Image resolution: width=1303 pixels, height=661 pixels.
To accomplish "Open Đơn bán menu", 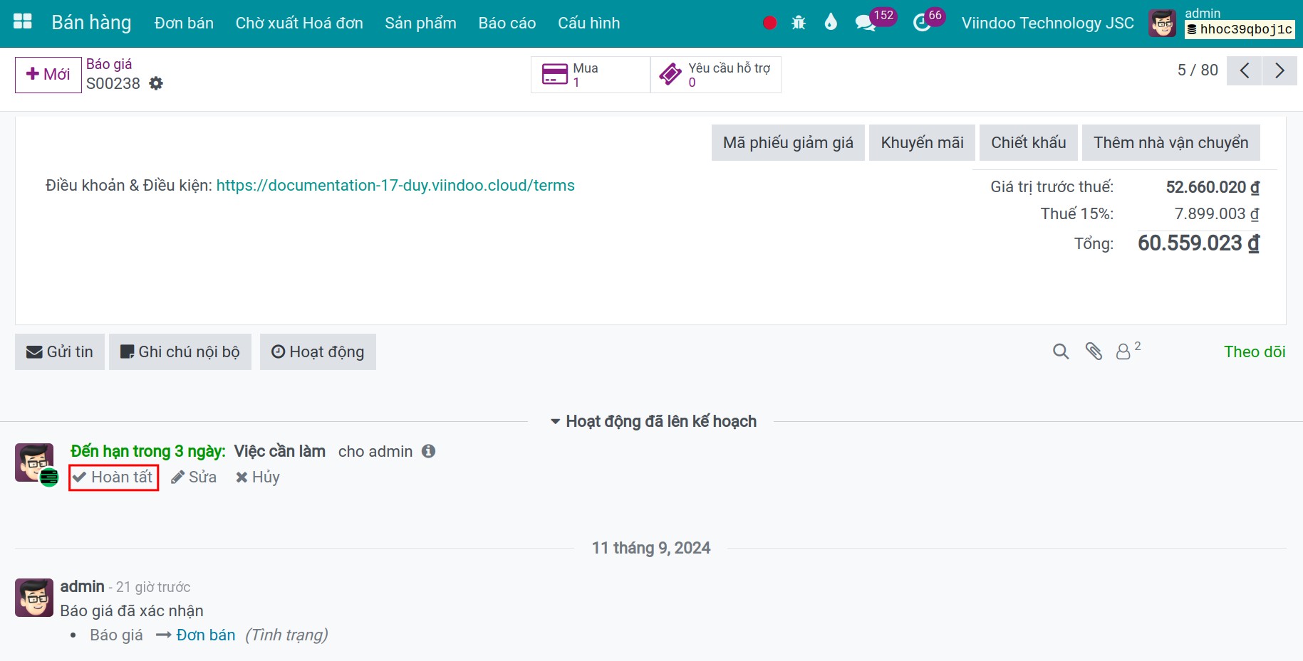I will coord(184,23).
